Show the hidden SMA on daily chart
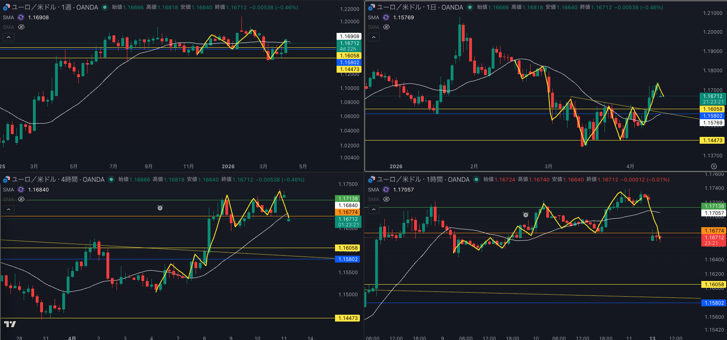 386,27
